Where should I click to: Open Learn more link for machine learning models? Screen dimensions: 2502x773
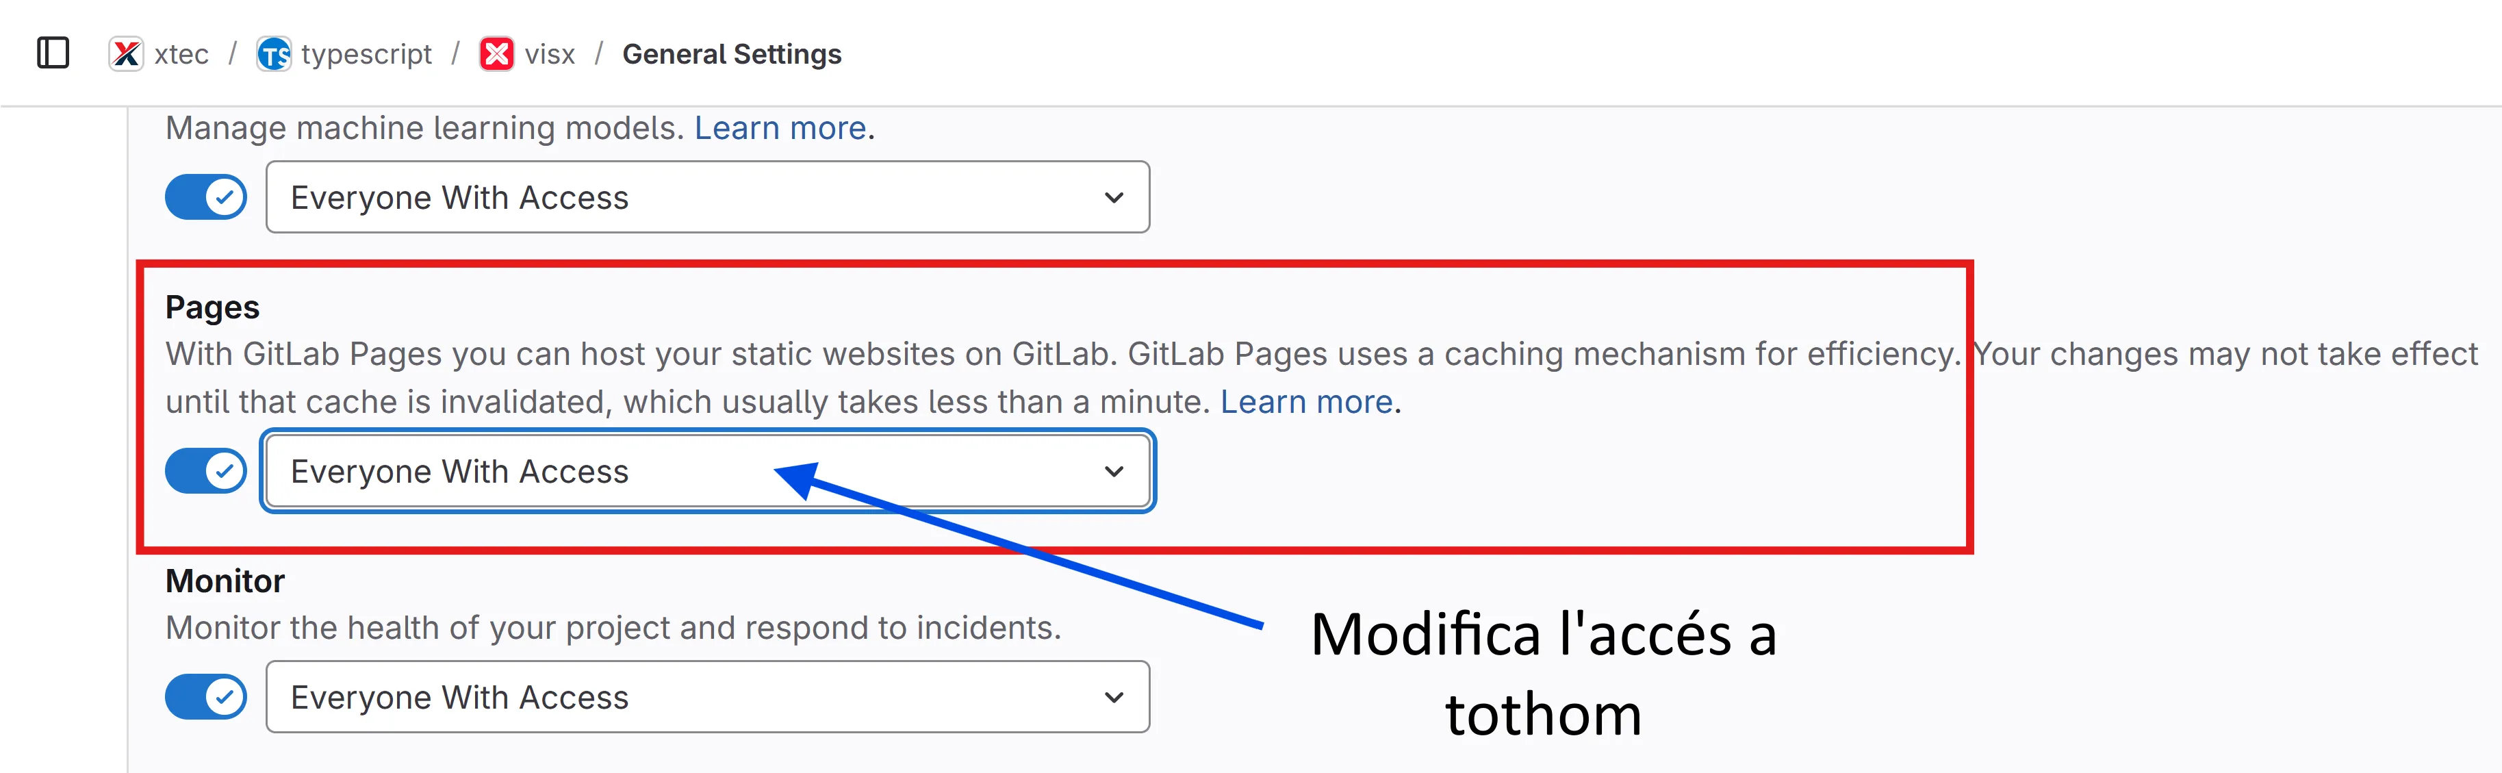click(x=780, y=128)
